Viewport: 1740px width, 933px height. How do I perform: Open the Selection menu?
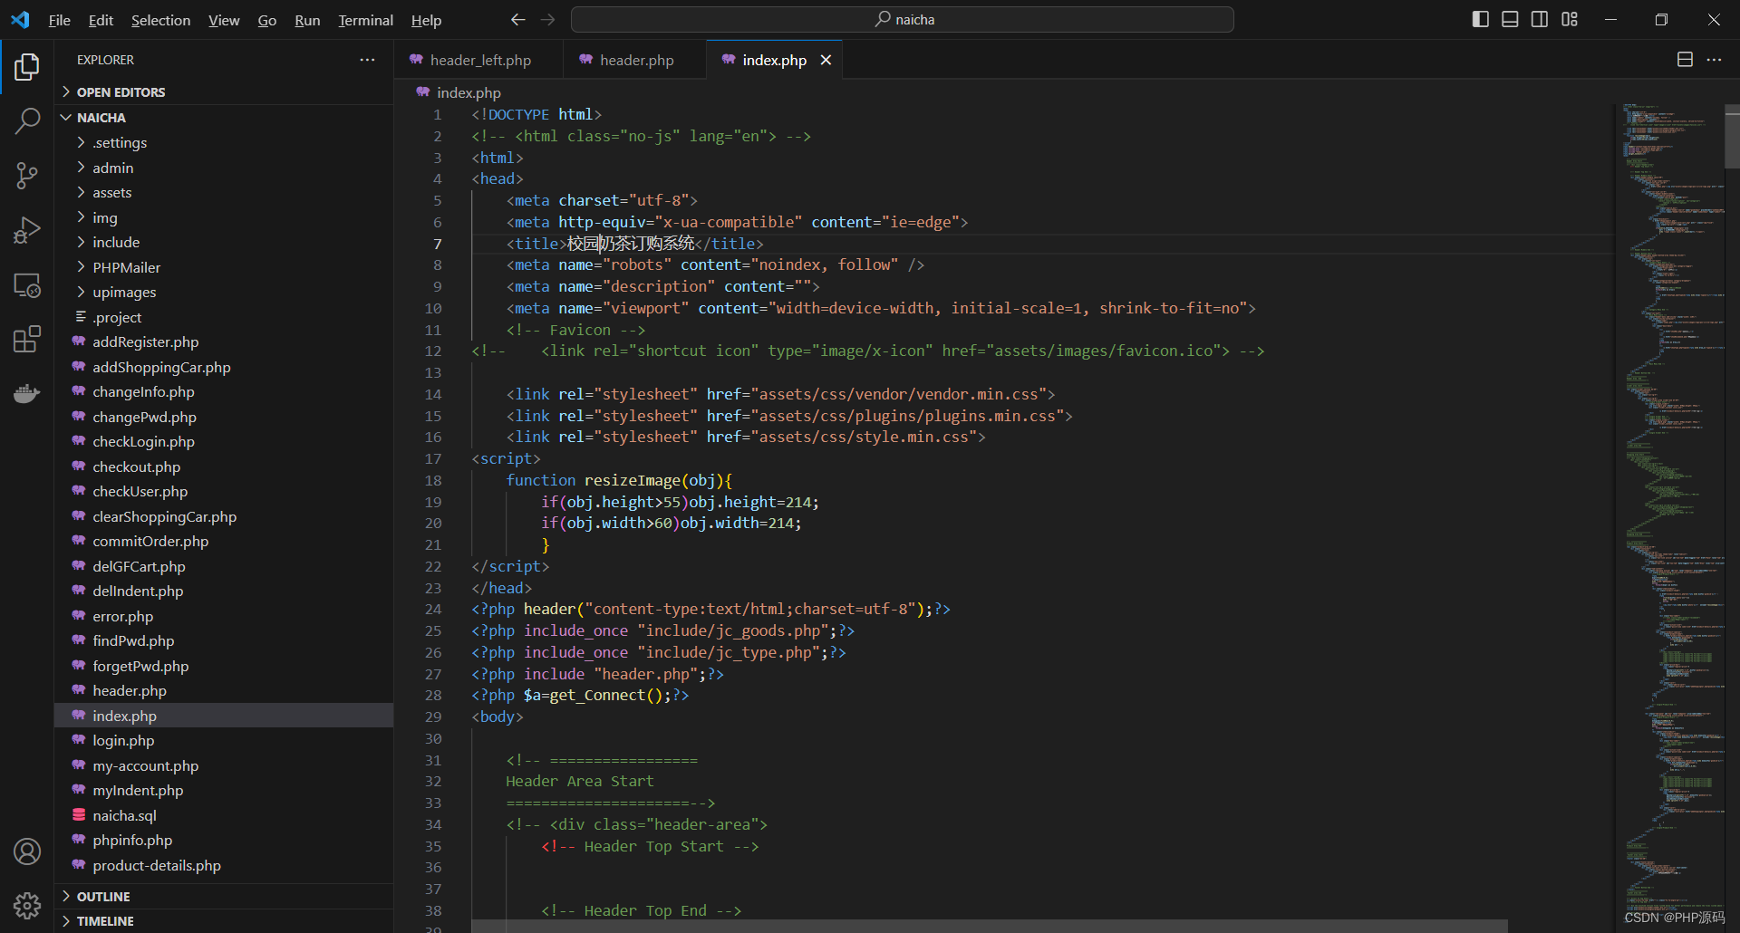tap(160, 20)
